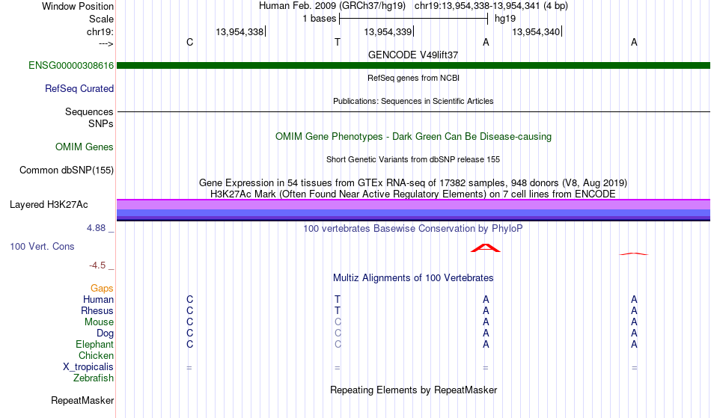This screenshot has width=711, height=418.
Task: Click the OMIM Genes track label
Action: click(85, 147)
